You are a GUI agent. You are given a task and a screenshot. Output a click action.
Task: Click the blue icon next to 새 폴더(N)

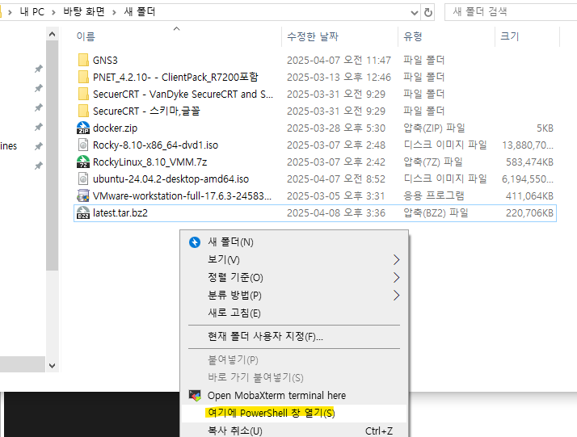tap(195, 242)
